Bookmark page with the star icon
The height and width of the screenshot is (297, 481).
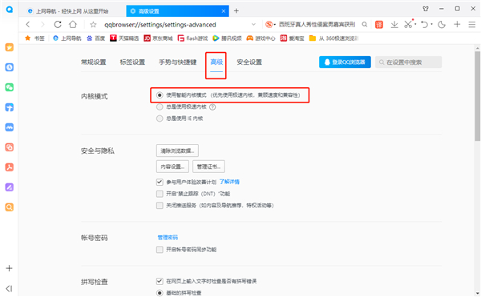point(93,25)
